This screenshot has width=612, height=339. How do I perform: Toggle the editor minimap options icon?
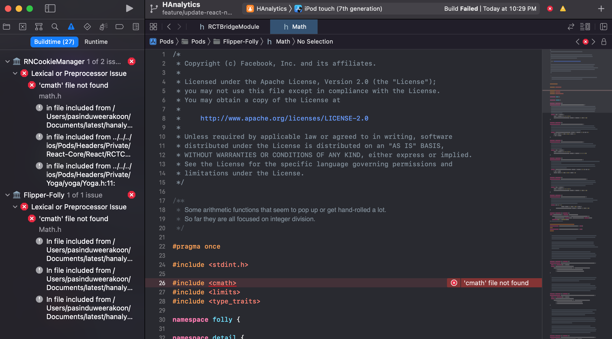point(585,27)
